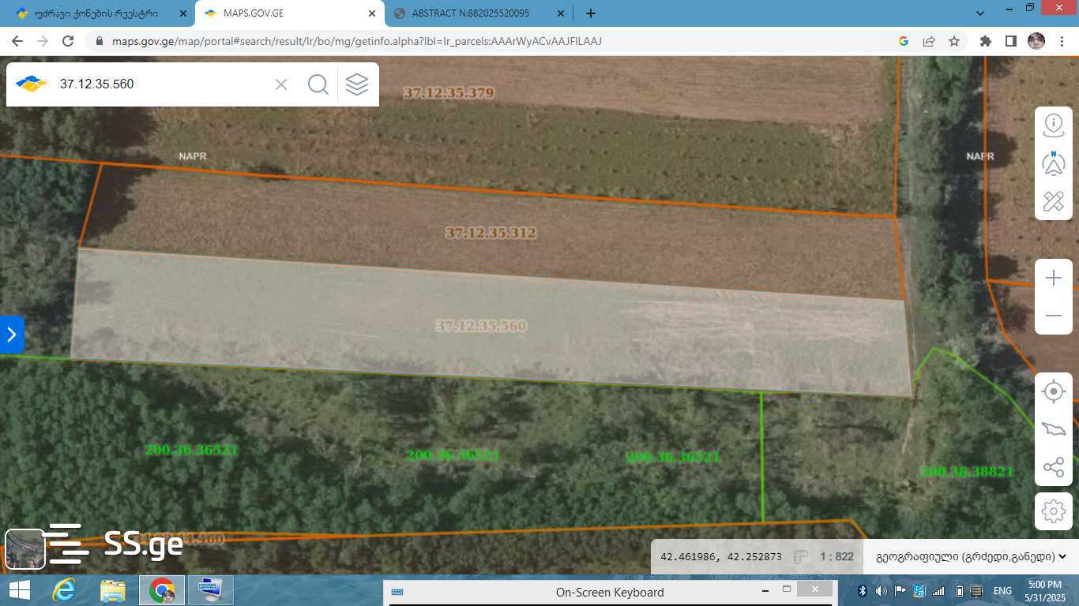The width and height of the screenshot is (1079, 606).
Task: Expand the Chrome tab search chevron
Action: [x=980, y=13]
